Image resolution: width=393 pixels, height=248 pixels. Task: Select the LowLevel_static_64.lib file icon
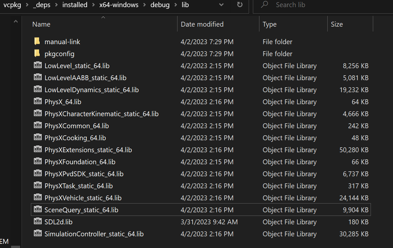tap(37, 66)
